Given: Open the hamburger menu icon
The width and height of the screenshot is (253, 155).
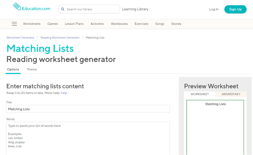Looking at the screenshot, I should [x=14, y=24].
